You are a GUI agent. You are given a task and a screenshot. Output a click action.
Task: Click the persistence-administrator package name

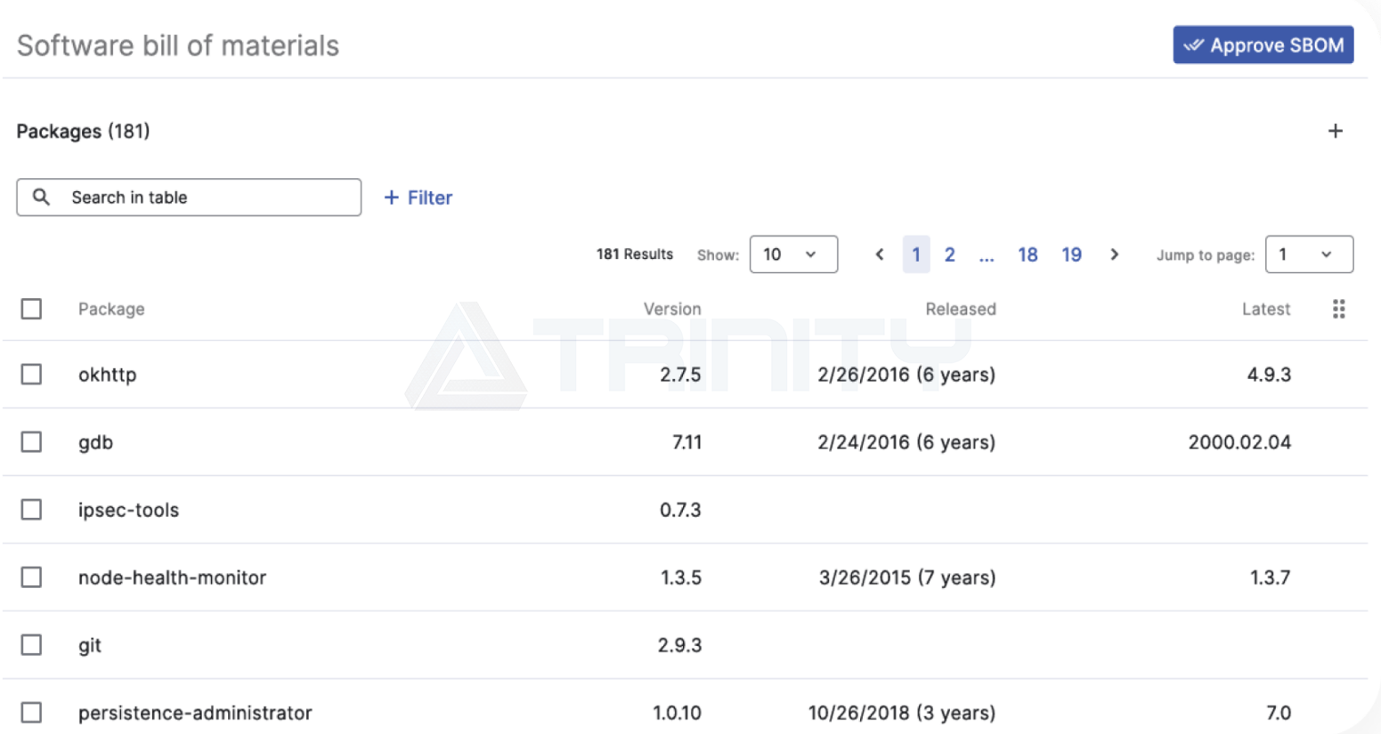195,713
